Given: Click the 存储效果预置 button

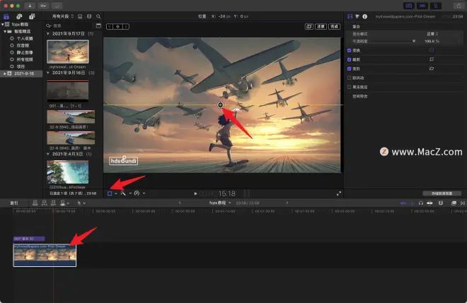Looking at the screenshot, I should coord(442,194).
